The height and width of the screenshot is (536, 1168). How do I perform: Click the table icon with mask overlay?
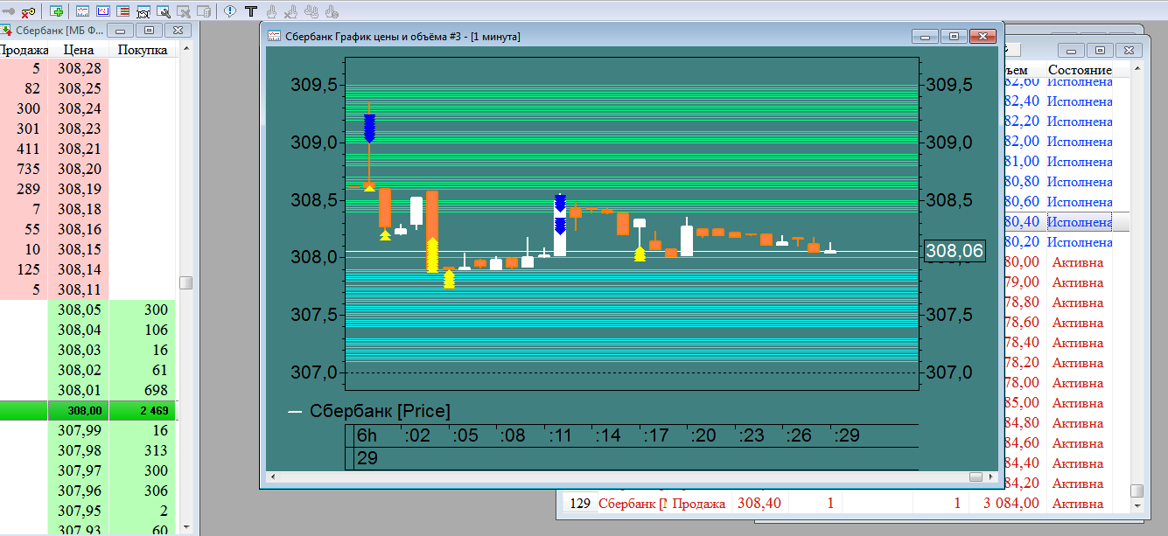(143, 11)
